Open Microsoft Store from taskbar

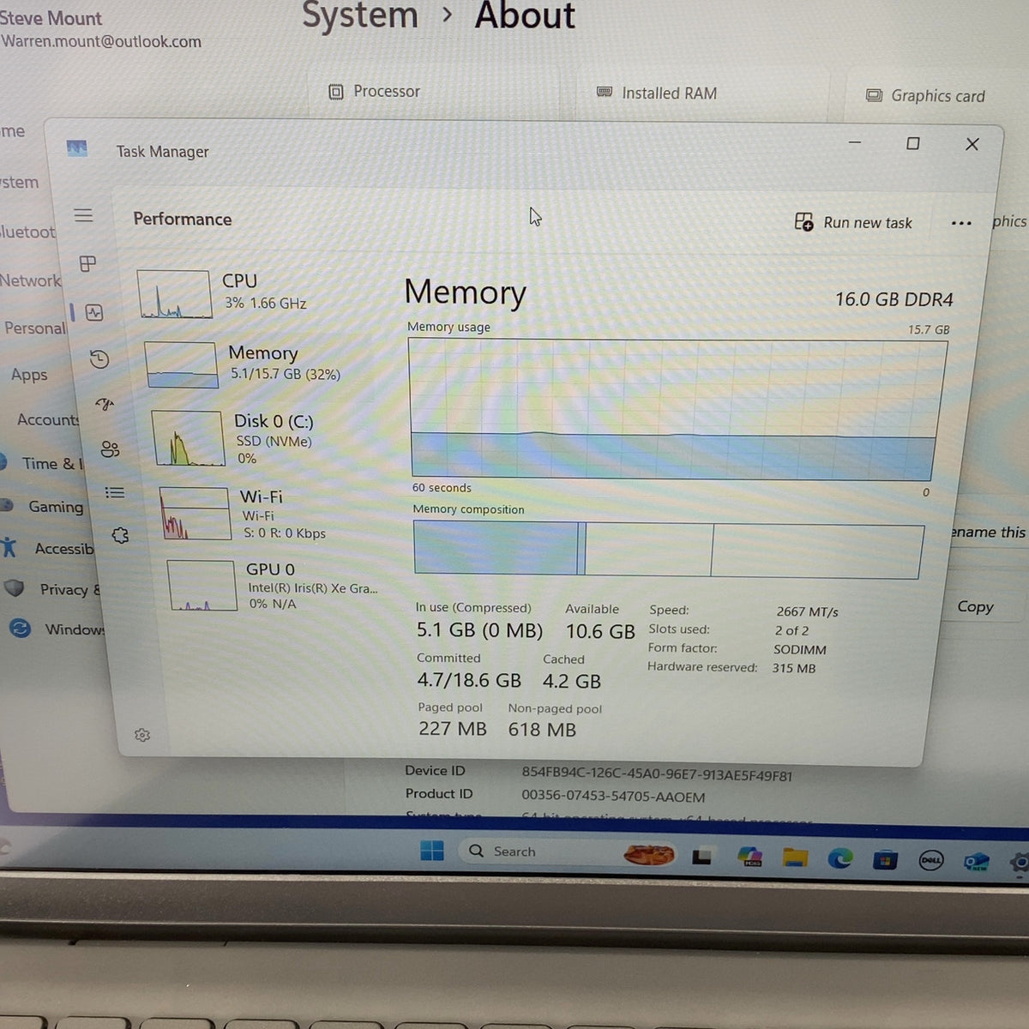point(885,859)
